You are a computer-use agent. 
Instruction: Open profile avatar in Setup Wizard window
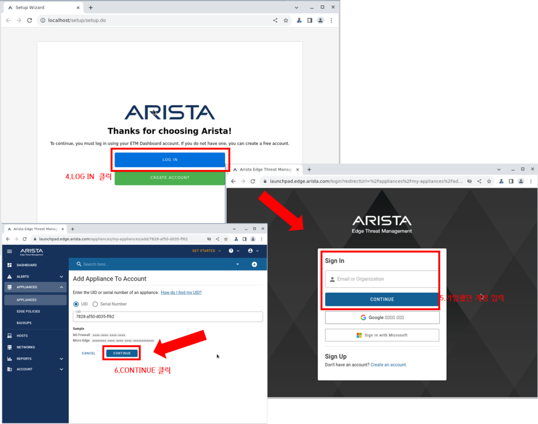click(320, 21)
